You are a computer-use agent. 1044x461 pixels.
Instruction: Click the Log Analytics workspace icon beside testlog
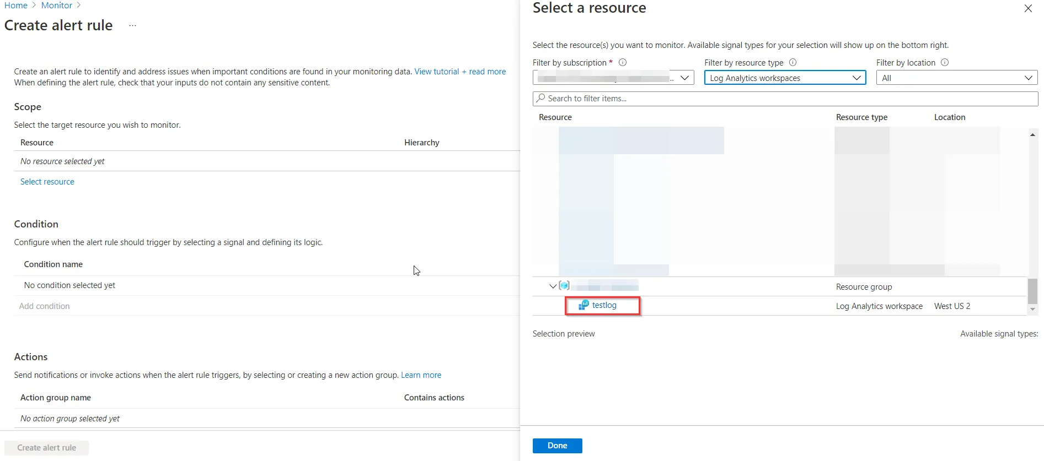coord(583,305)
